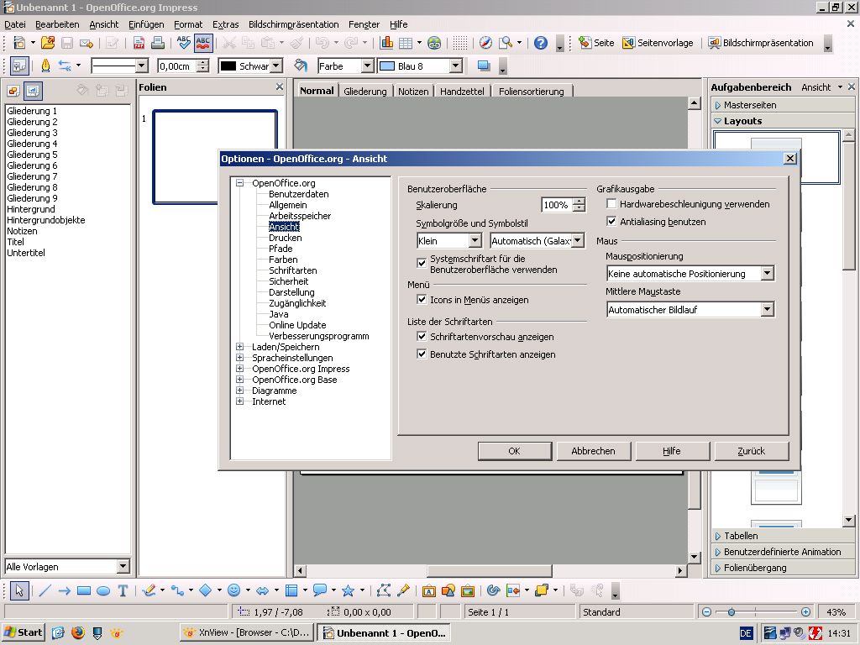Uncheck Icons in Menüs anzeigen

(x=422, y=300)
